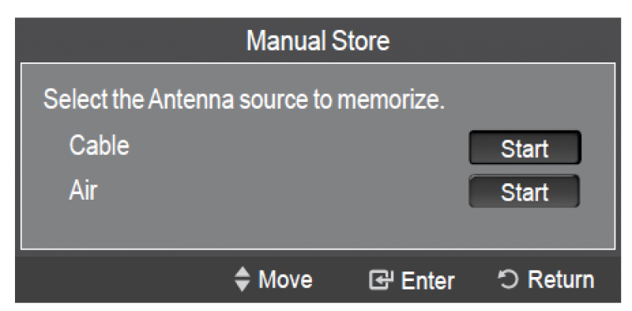Click empty area below the Air row
Screen dimensions: 632x311
(x=318, y=229)
